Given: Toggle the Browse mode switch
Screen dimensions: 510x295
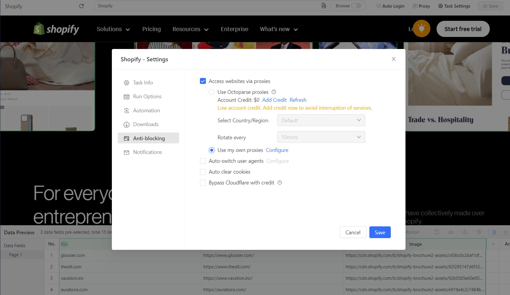Looking at the screenshot, I should coord(356,6).
